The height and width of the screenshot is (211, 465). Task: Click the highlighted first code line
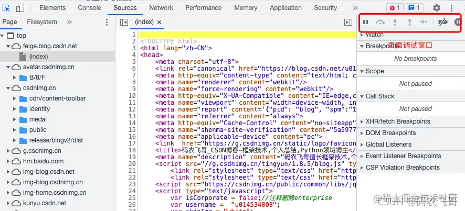click(247, 35)
